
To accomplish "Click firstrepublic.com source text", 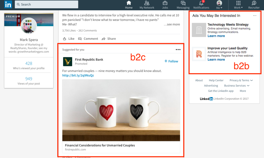I will (76, 149).
